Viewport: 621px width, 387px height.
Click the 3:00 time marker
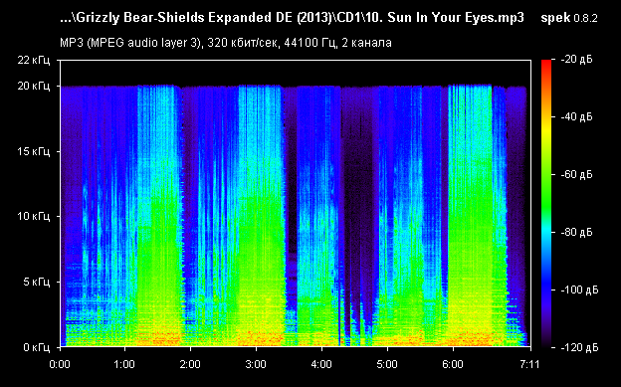click(x=256, y=364)
